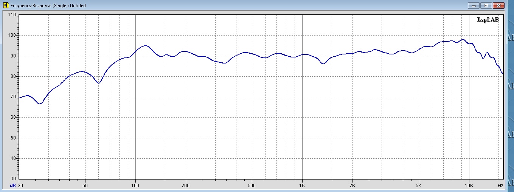
Task: Click the 1K label on the frequency axis
Action: [302, 186]
